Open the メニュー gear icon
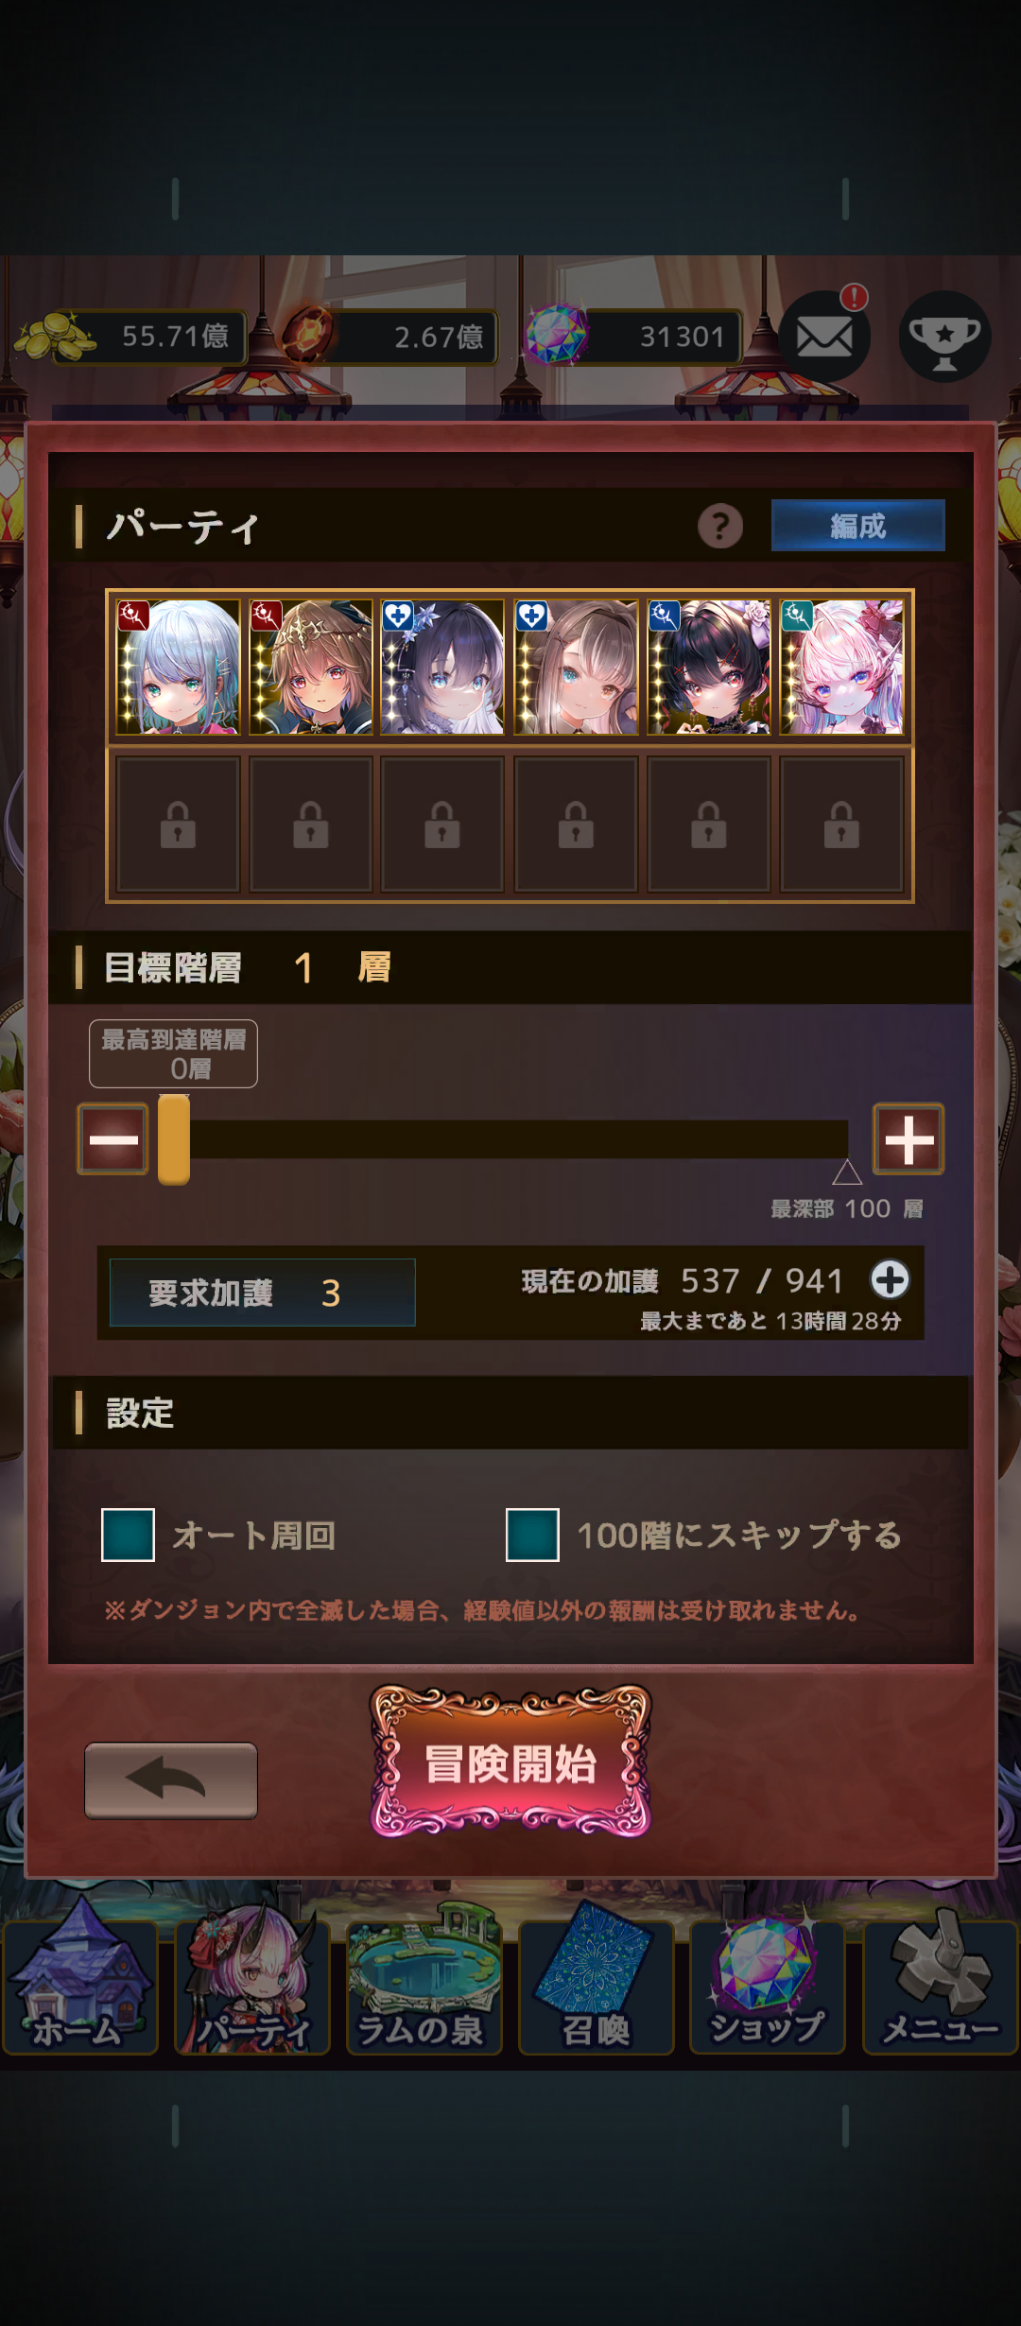Image resolution: width=1021 pixels, height=2326 pixels. pos(940,1987)
